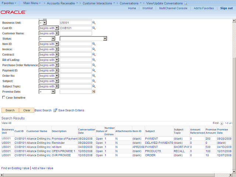Switch to Basic Search link

43,110
